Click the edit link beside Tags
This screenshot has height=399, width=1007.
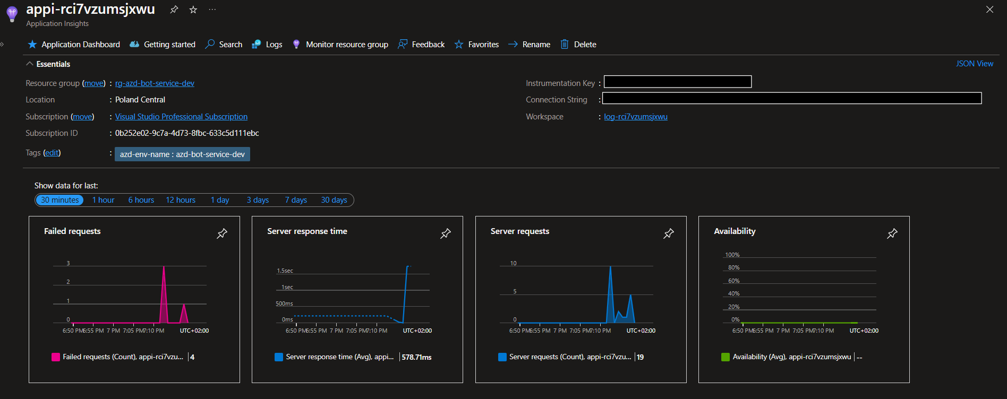52,153
